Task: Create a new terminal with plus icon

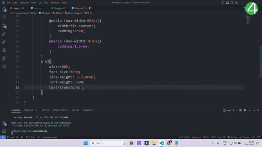Action: coord(234,110)
